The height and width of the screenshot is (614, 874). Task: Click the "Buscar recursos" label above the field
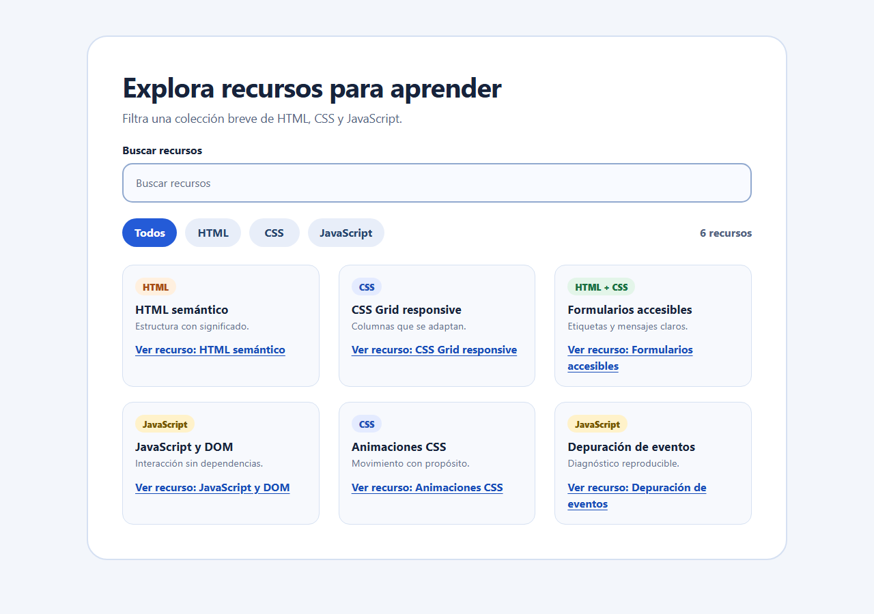(x=163, y=151)
